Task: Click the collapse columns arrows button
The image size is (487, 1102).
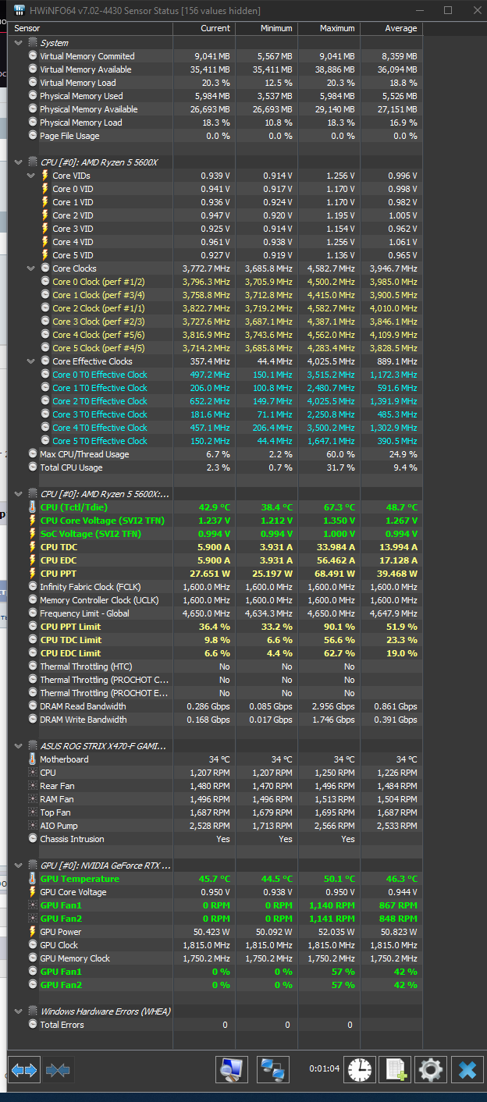Action: pyautogui.click(x=58, y=1070)
